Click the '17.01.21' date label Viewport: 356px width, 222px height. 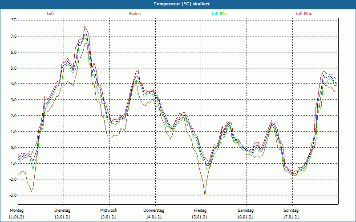(x=291, y=217)
